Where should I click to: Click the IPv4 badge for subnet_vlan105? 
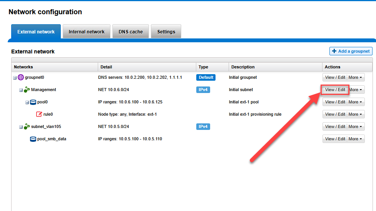203,126
